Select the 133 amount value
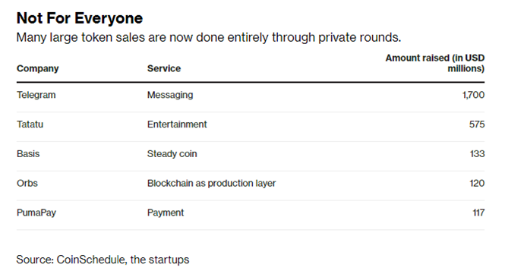Screen dimensions: 505x274 (477, 154)
